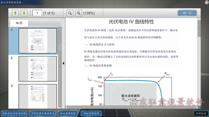Screen dimensions: 209x117
Task: Click the 最大功率面积 label in chart
Action: tap(131, 96)
